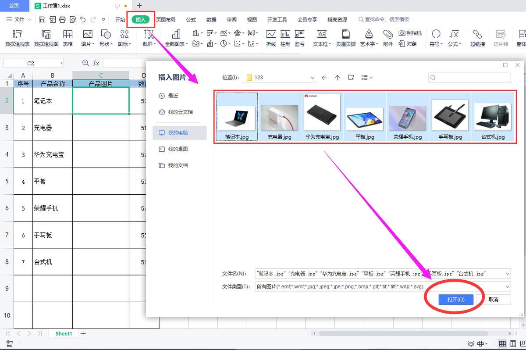The image size is (526, 350).
Task: Insert a 柱形 column sparkline
Action: pyautogui.click(x=285, y=39)
